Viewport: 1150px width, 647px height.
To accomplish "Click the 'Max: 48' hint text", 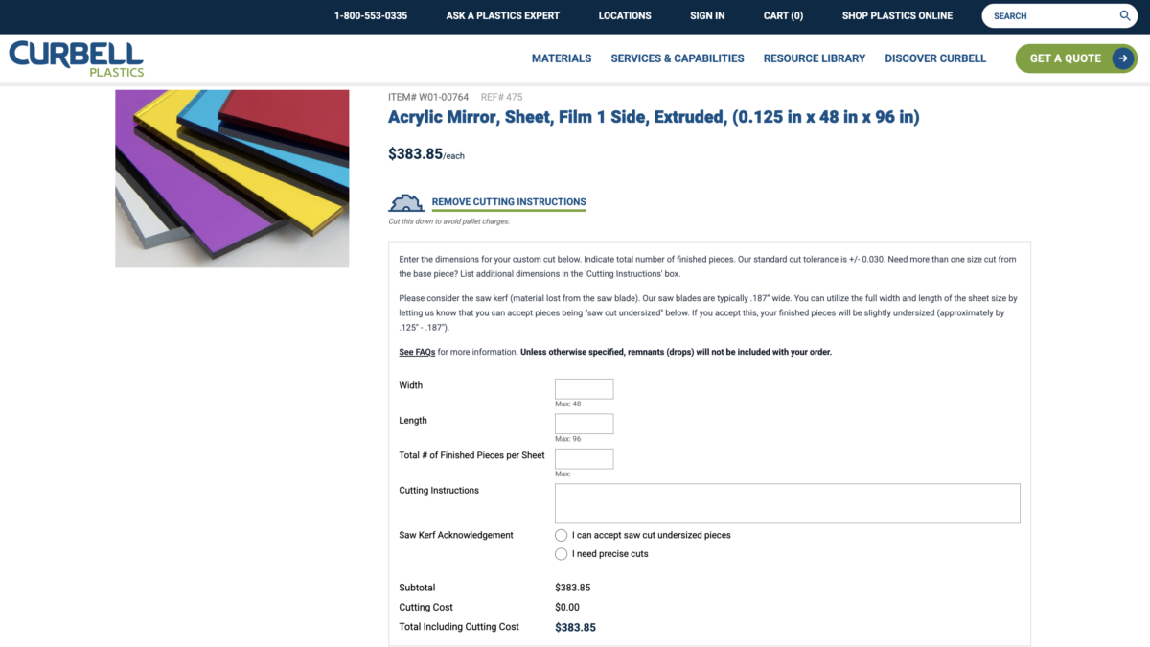I will tap(568, 404).
